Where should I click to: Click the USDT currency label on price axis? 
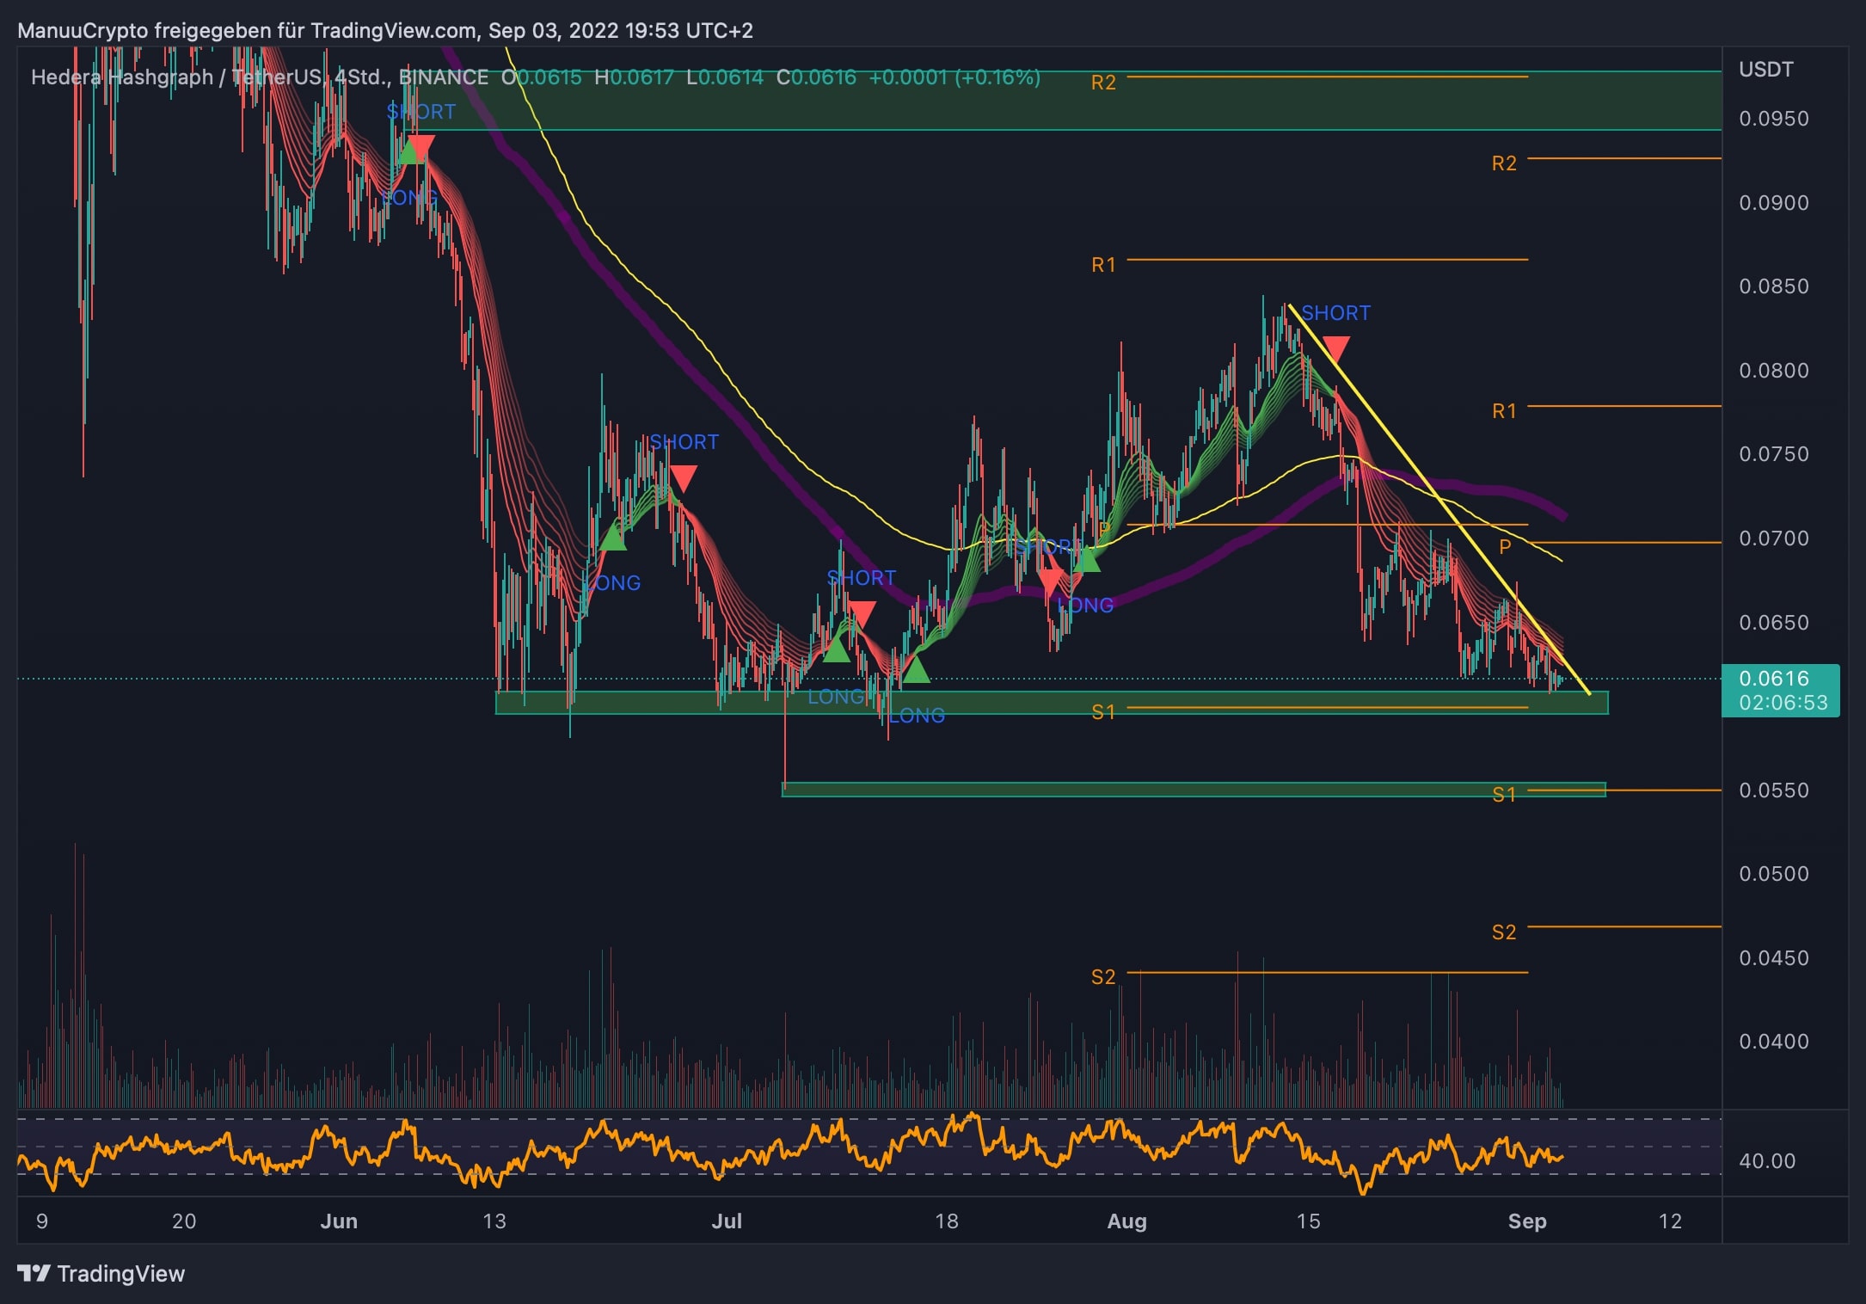click(x=1766, y=70)
